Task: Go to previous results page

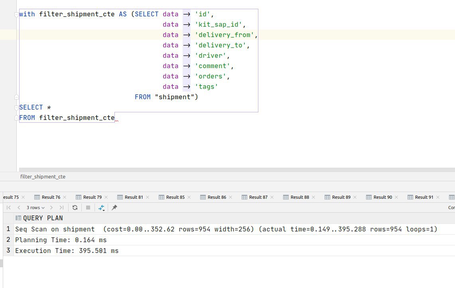Action: pos(19,208)
